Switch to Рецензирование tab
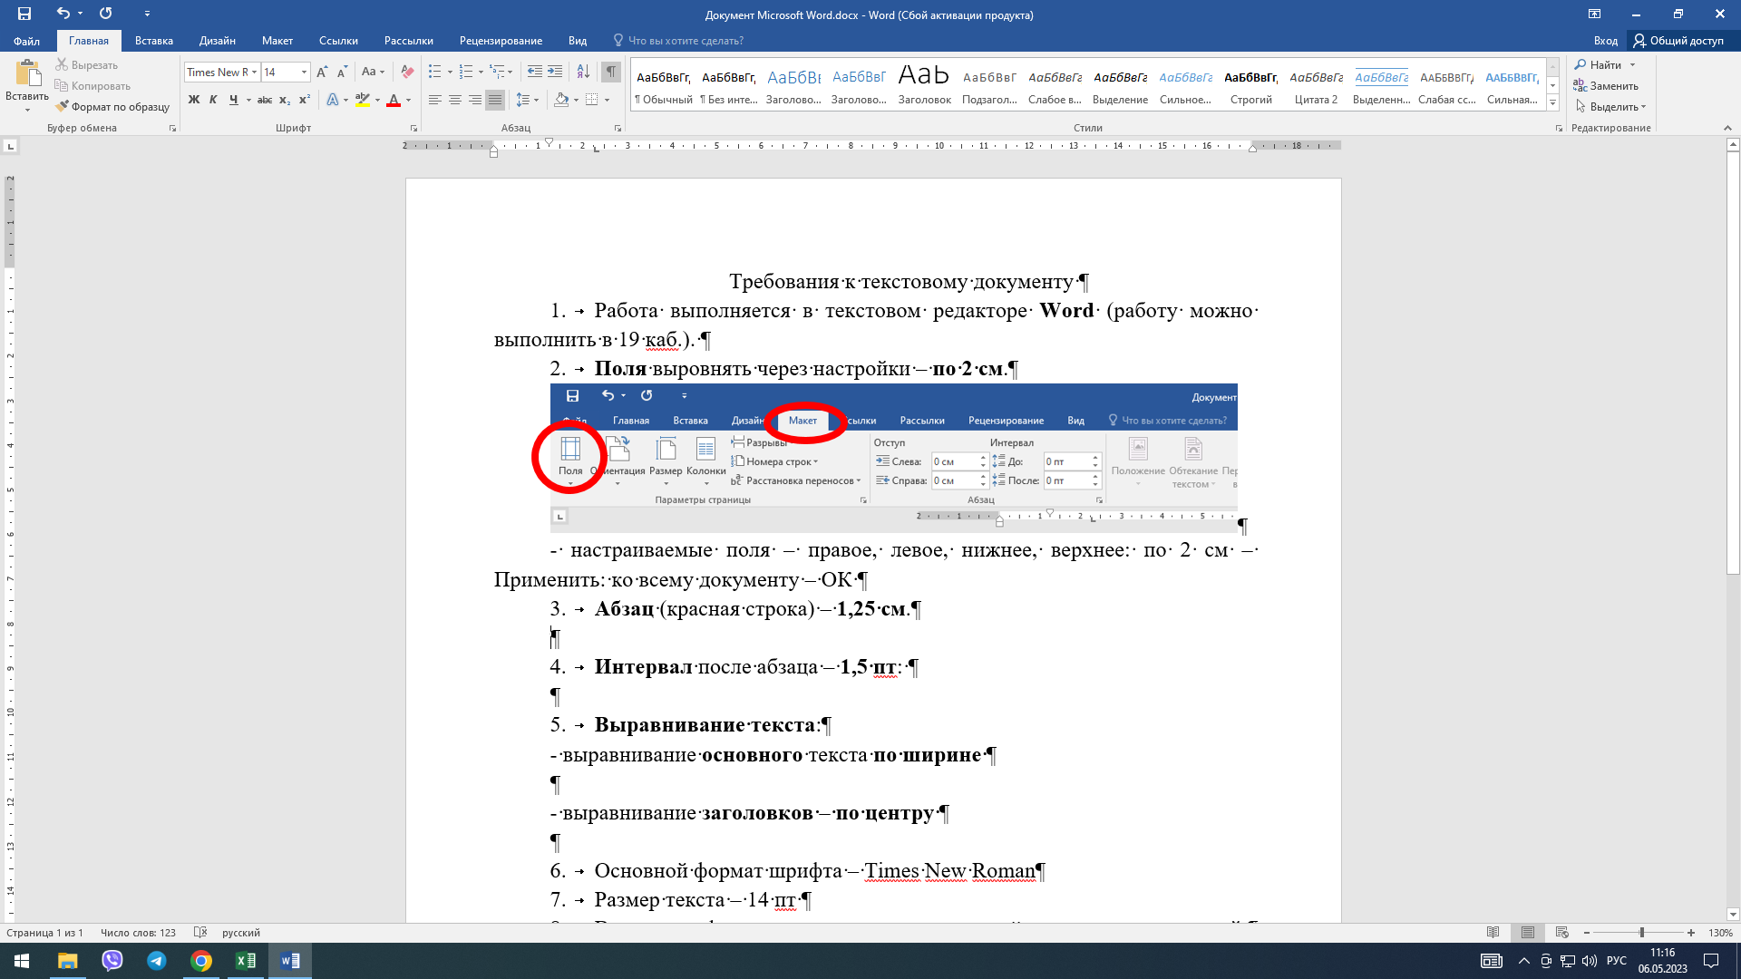Viewport: 1741px width, 979px height. click(501, 41)
